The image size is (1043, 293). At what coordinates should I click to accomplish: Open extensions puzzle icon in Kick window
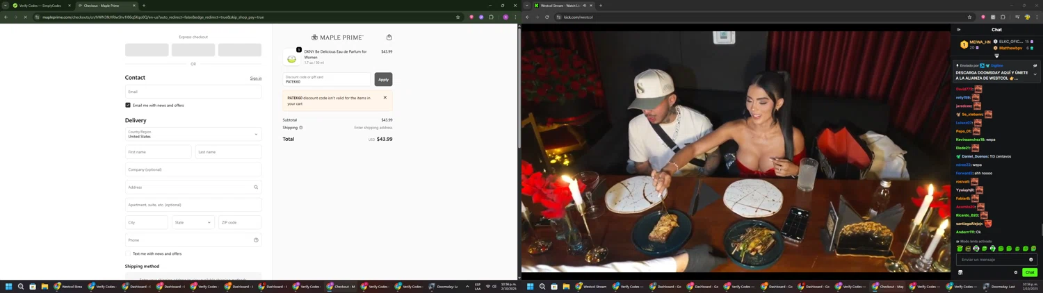(x=1003, y=17)
